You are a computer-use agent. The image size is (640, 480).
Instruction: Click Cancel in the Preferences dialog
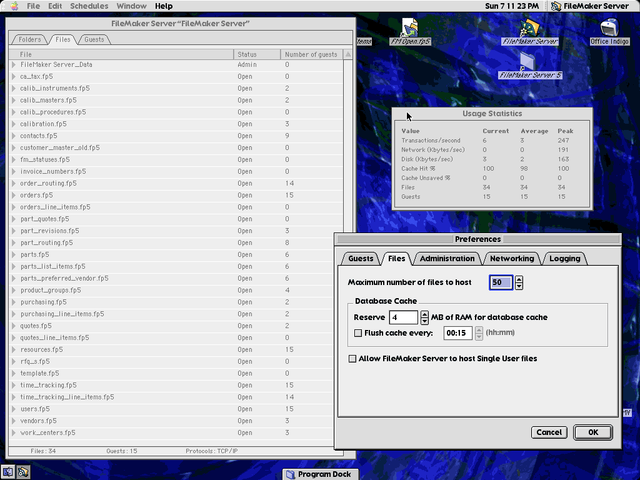[549, 432]
